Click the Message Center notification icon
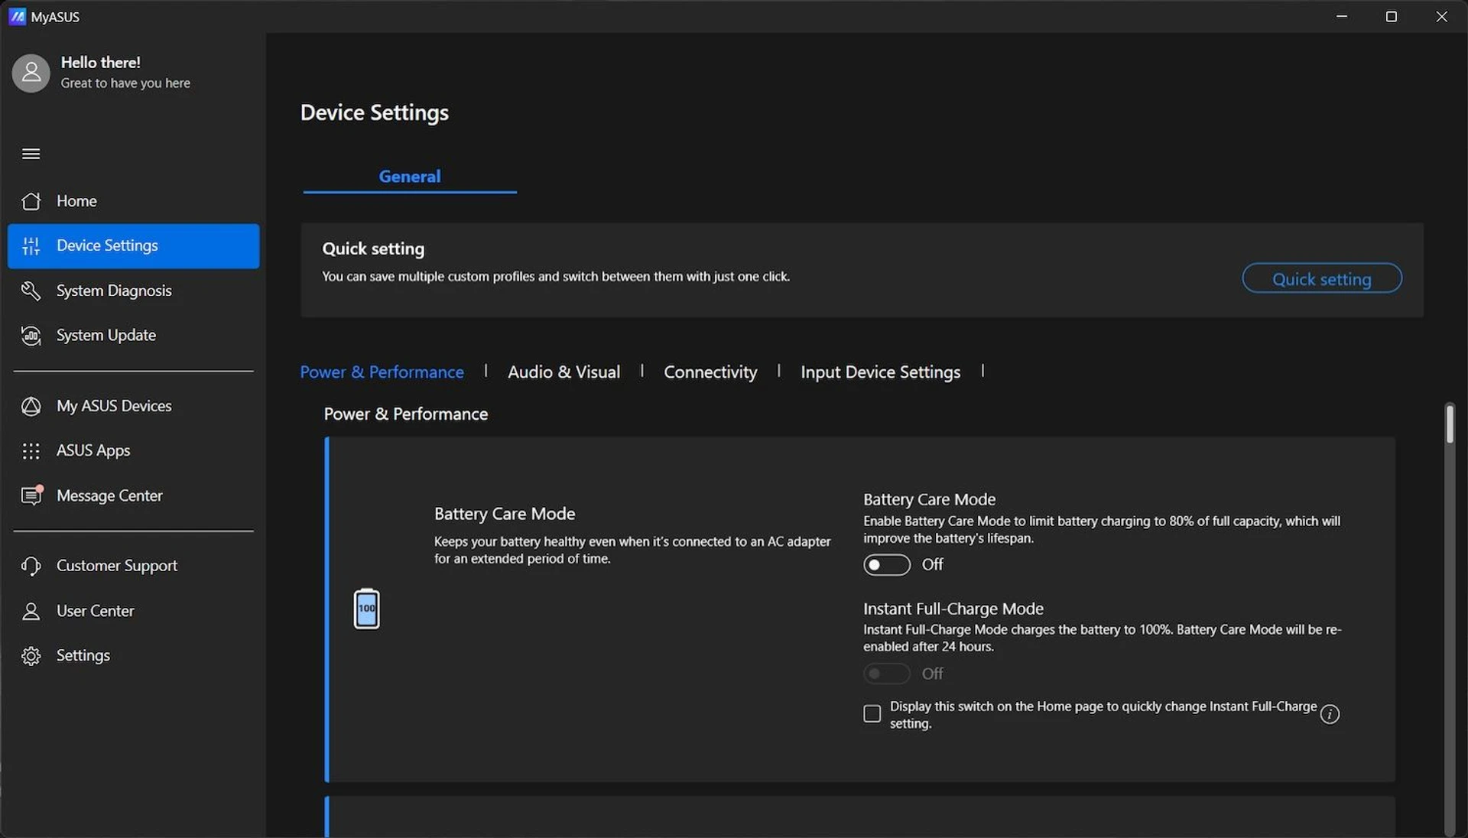The image size is (1468, 838). [x=31, y=495]
